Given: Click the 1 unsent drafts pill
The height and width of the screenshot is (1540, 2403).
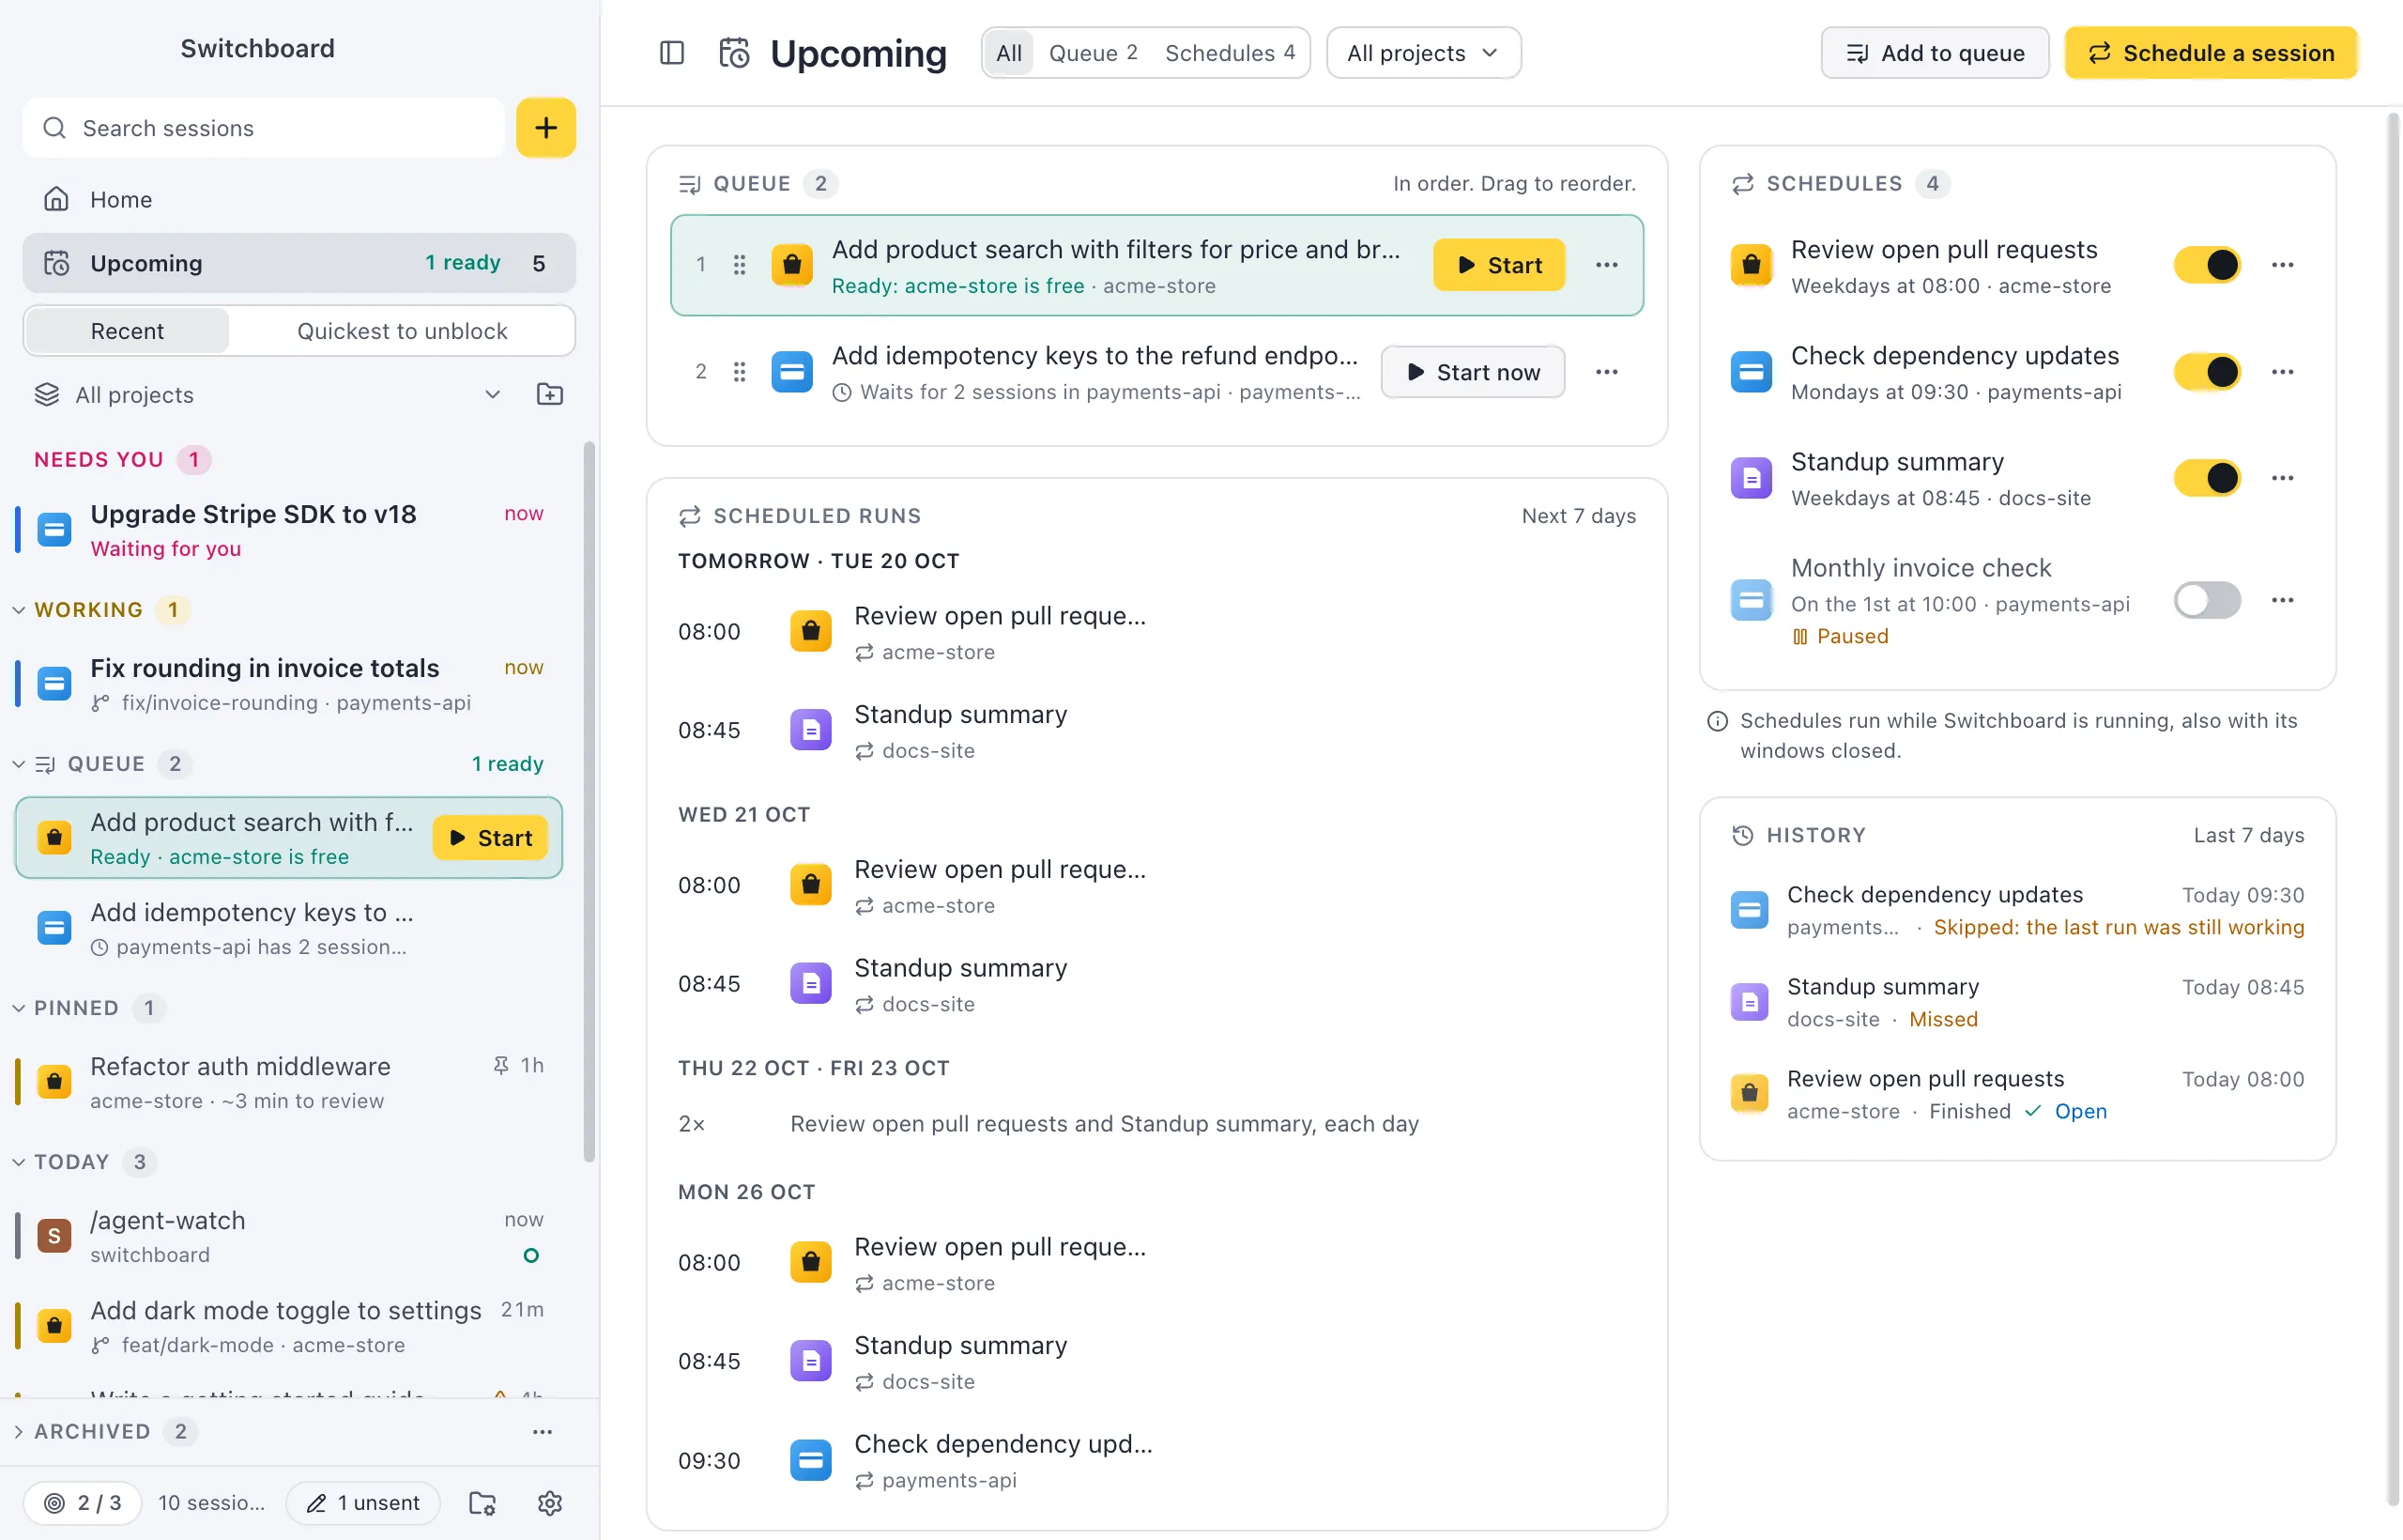Looking at the screenshot, I should click(x=363, y=1503).
